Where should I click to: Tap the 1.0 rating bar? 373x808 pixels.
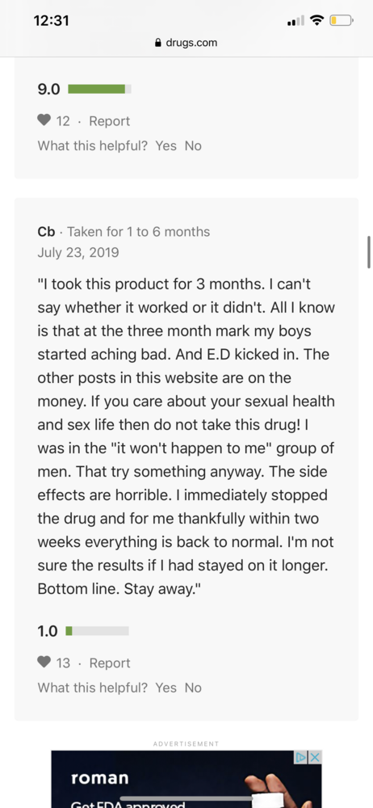tap(98, 631)
